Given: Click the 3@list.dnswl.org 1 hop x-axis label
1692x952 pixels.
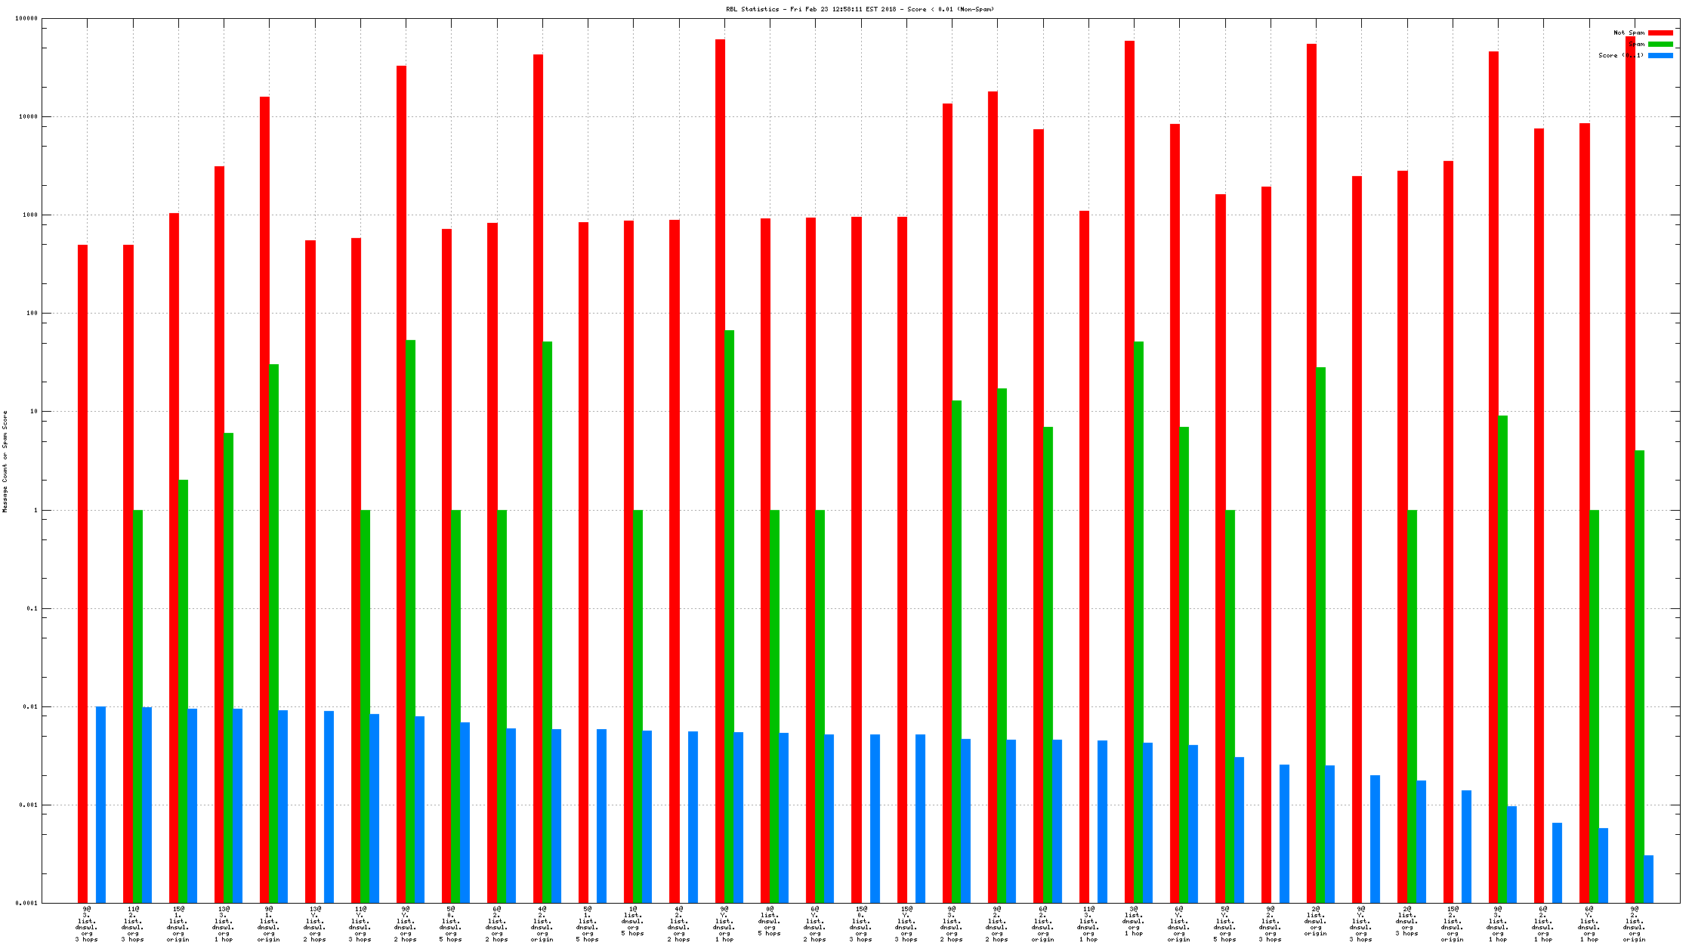Looking at the screenshot, I should click(1133, 920).
